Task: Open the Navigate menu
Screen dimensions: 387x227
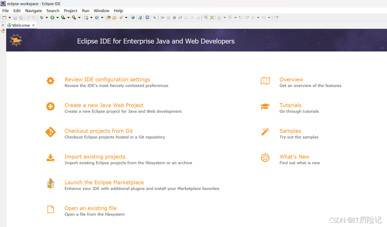Action: click(33, 11)
